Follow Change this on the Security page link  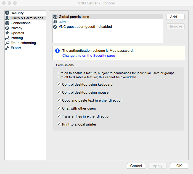pyautogui.click(x=89, y=56)
